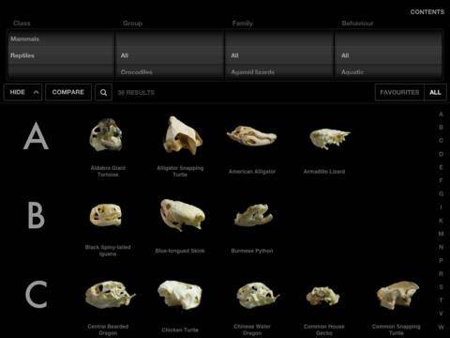Click the COMPARE button
Image resolution: width=450 pixels, height=338 pixels.
(x=68, y=92)
